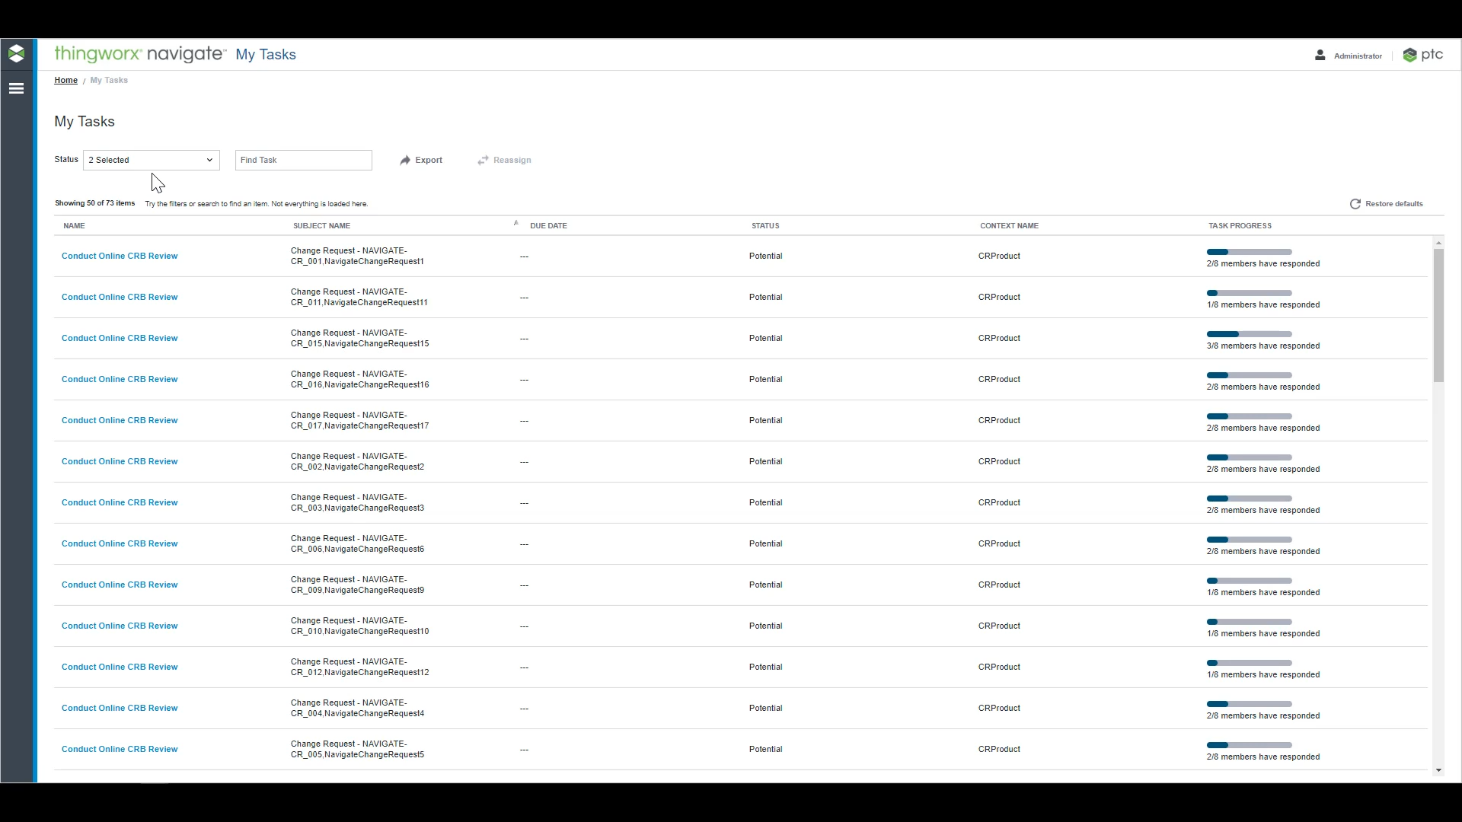Click 'Showing 50 of 73 items' text
The height and width of the screenshot is (822, 1462).
click(94, 203)
